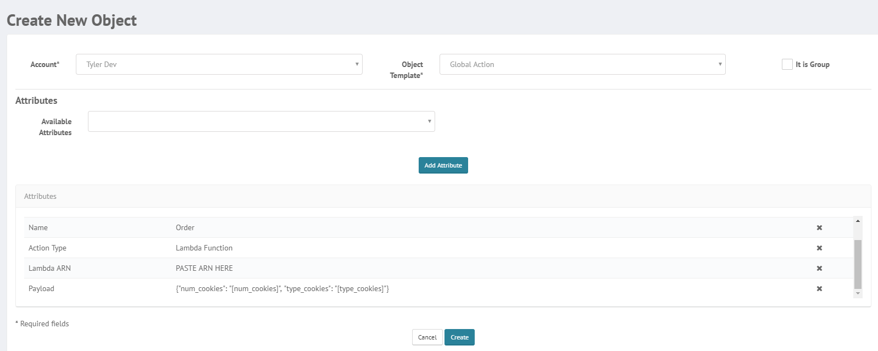Delete the Lambda ARN attribute row
The width and height of the screenshot is (878, 351).
(x=819, y=268)
